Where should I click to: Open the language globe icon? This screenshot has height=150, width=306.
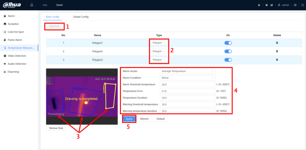[x=272, y=5]
